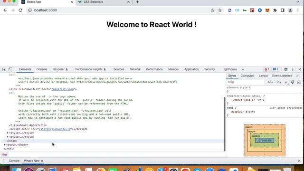
Task: Share this page from address bar
Action: pos(212,10)
